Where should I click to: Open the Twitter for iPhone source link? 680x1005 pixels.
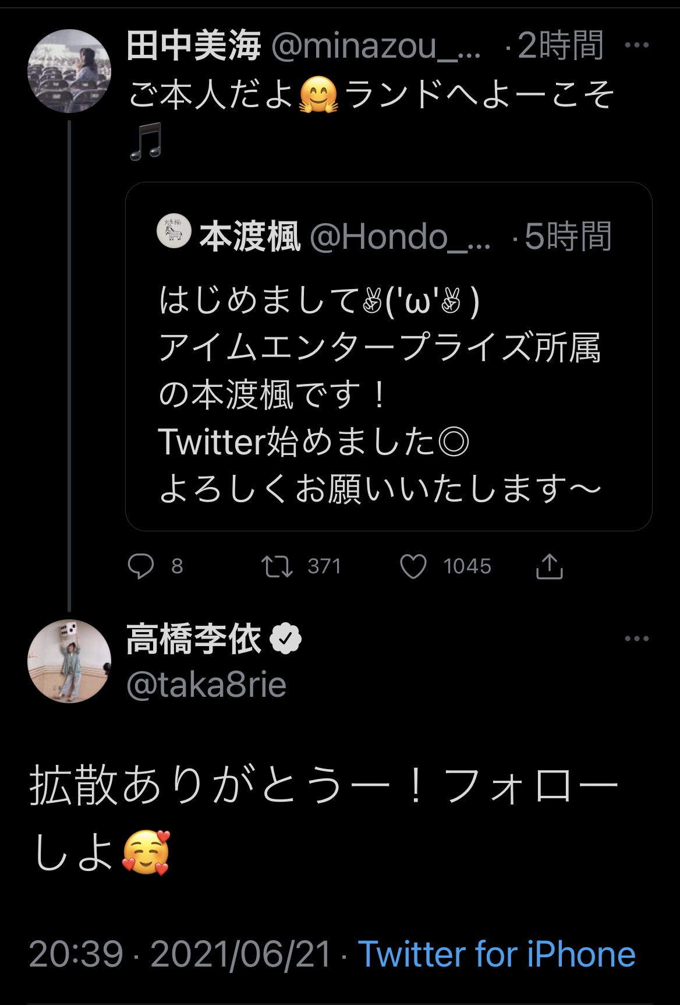tap(497, 954)
